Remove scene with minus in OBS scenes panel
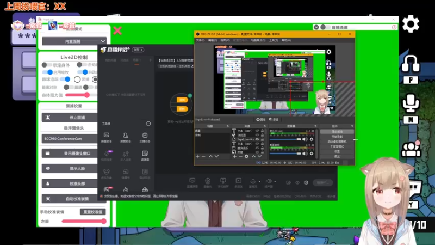The image size is (435, 245). tap(203, 156)
